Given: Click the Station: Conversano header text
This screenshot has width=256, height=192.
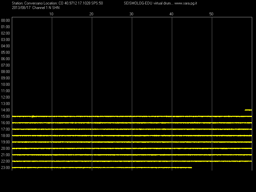Looking at the screenshot, I should point(27,3).
